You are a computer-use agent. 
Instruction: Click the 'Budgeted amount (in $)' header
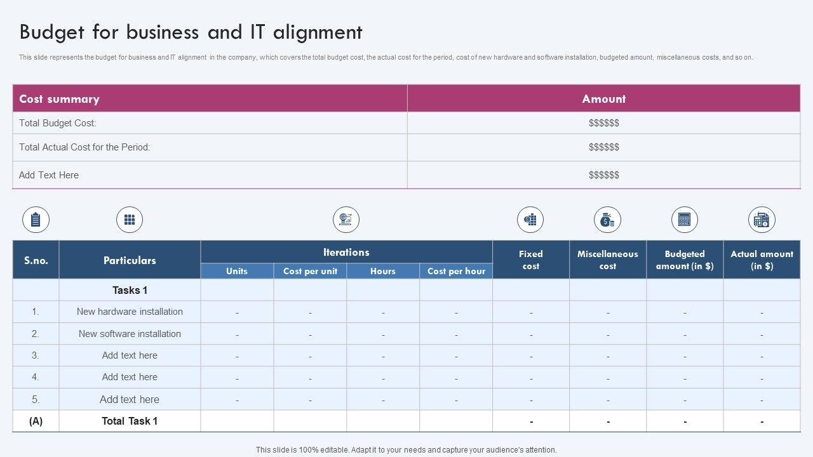[685, 260]
